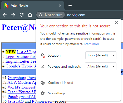Click the Pop-ups and redirects icon
123x103 pixels.
coord(42,66)
